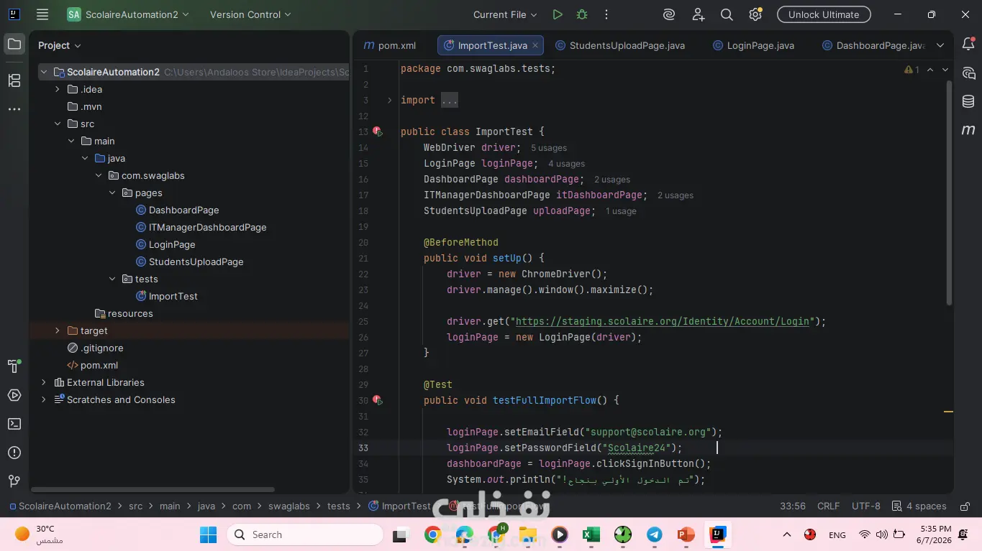Open Project view mode dropdown
This screenshot has width=982, height=551.
click(60, 45)
